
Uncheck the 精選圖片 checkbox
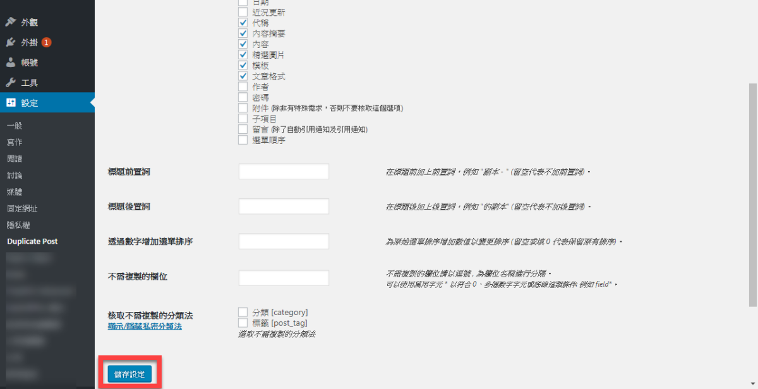(243, 55)
